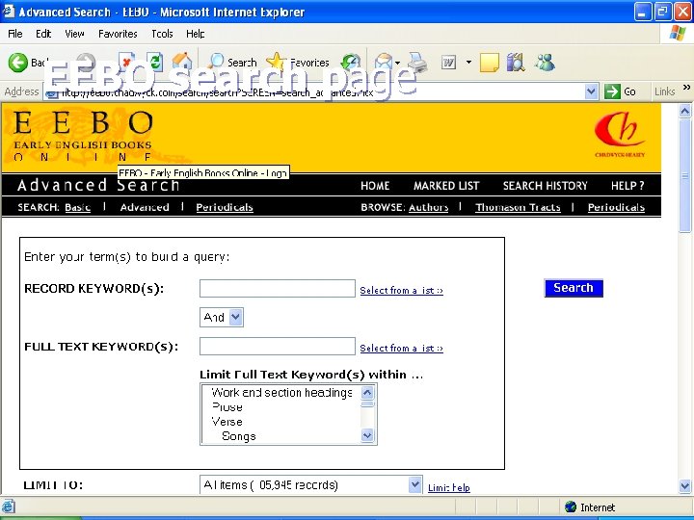Open the Search toolbar button
This screenshot has width=694, height=520.
point(233,63)
